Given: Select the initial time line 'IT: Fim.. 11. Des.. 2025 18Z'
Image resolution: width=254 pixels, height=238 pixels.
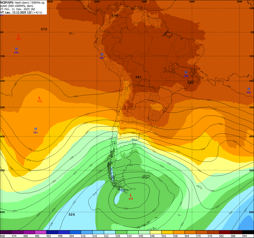Looking at the screenshot, I should click(x=18, y=9).
